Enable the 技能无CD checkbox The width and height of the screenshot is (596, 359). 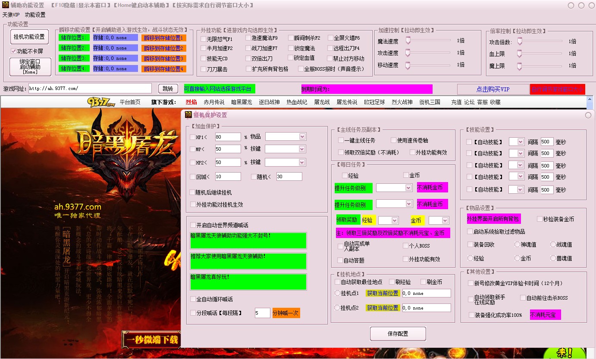tap(203, 59)
